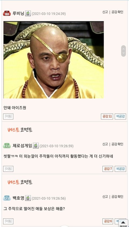Click 공감 확인 on 제로섬게임's comment

(x=117, y=144)
